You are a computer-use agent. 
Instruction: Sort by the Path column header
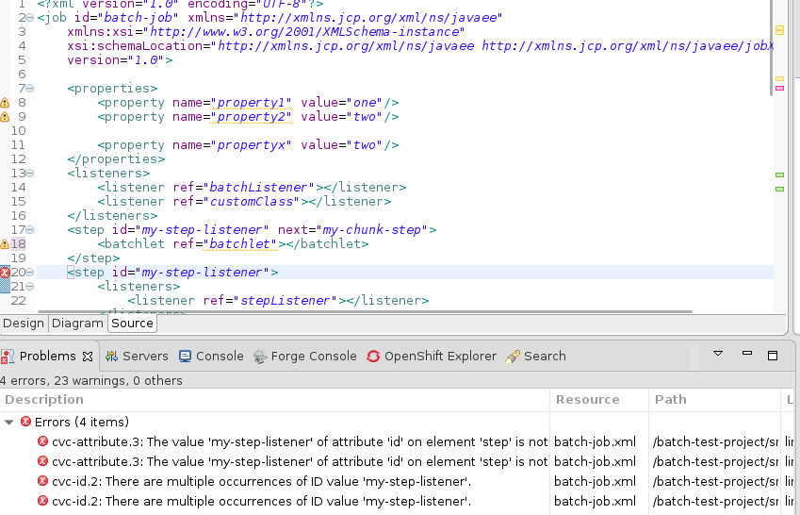pyautogui.click(x=714, y=400)
